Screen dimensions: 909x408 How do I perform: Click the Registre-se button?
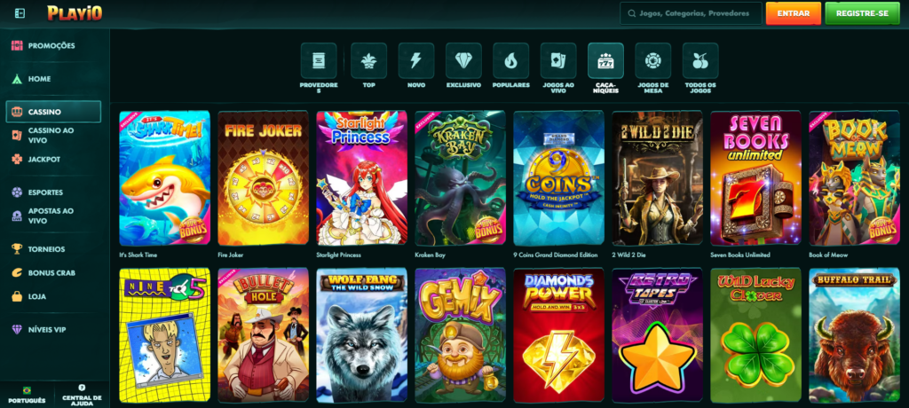pyautogui.click(x=863, y=13)
